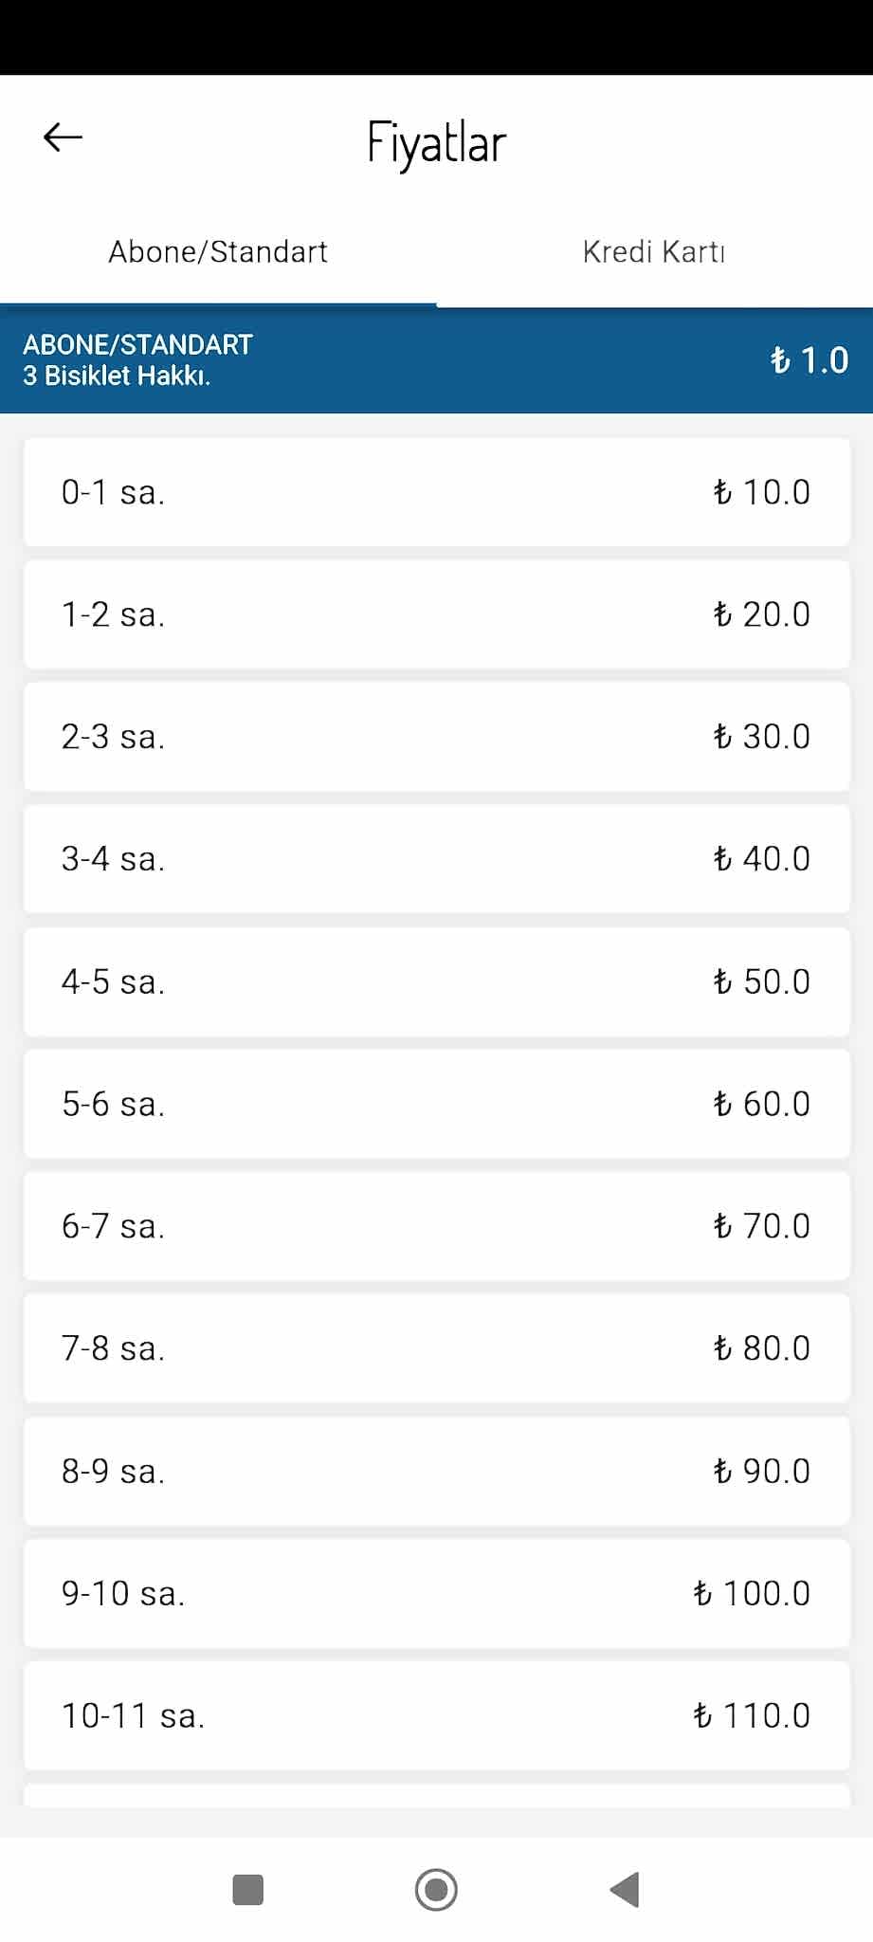The height and width of the screenshot is (1942, 873).
Task: Select the 0-1 sa. price row
Action: click(436, 492)
